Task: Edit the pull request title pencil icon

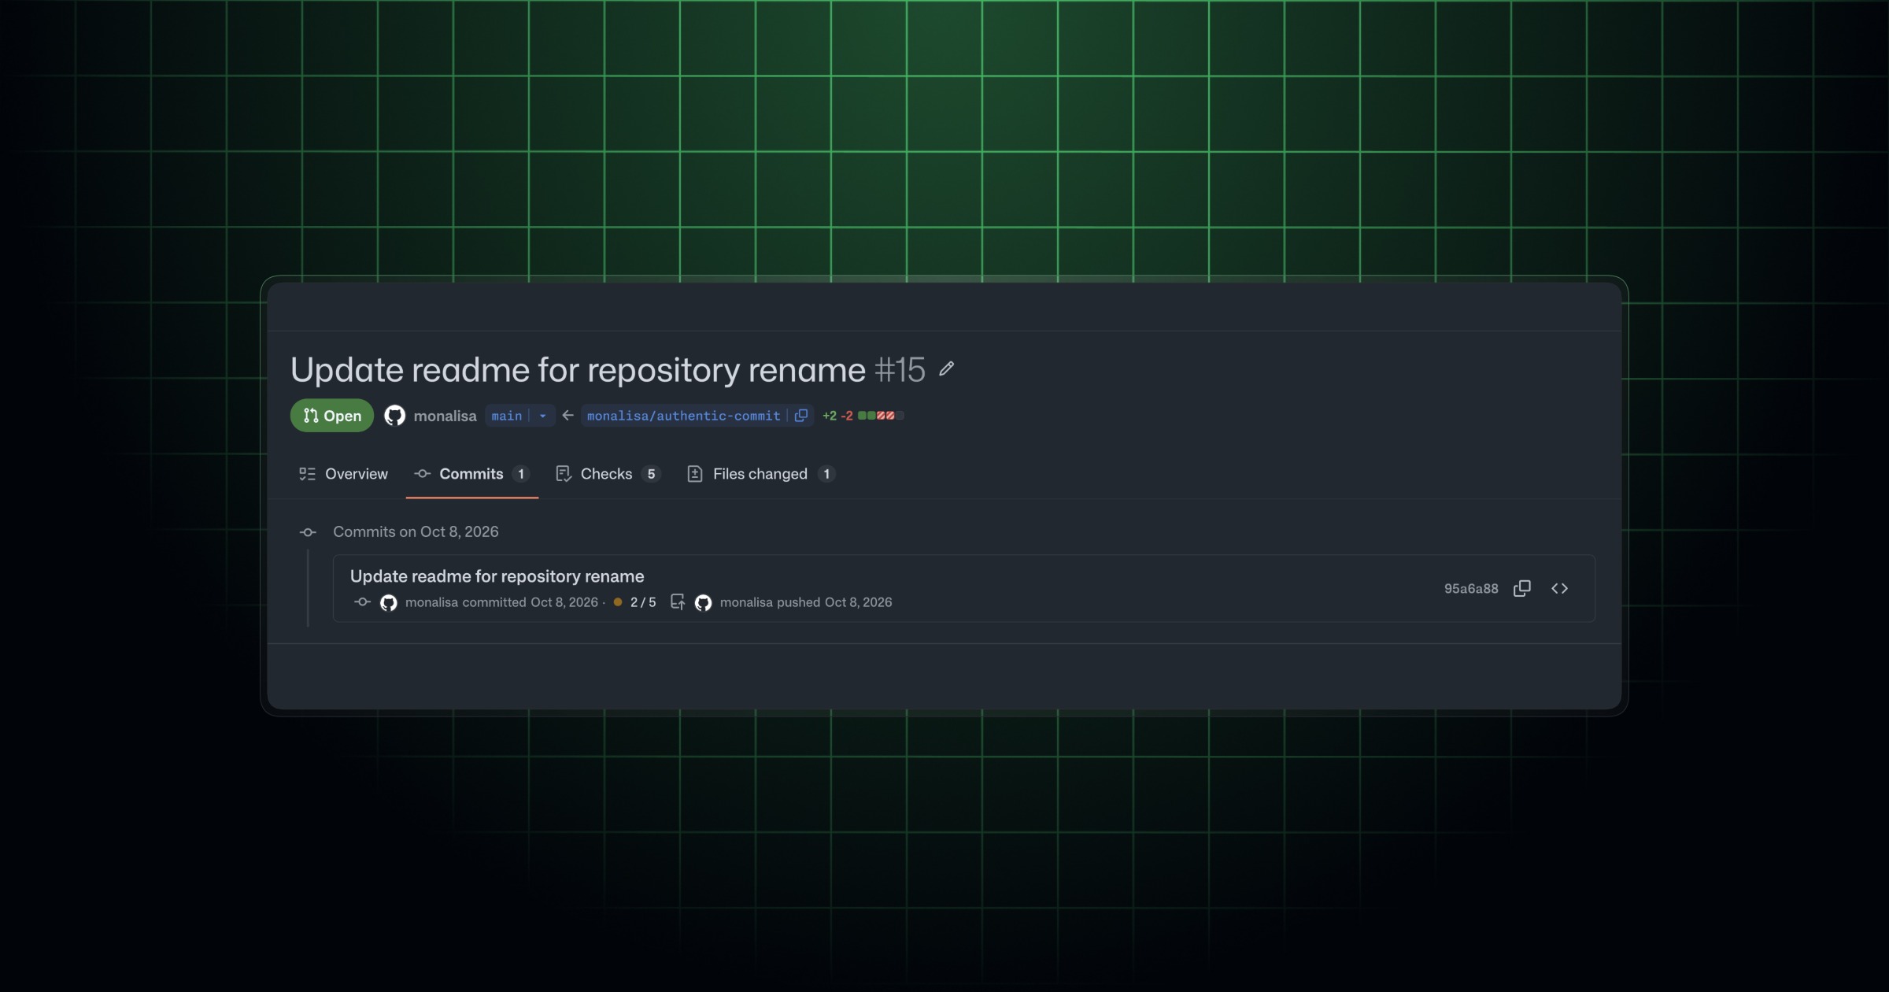Action: [947, 368]
